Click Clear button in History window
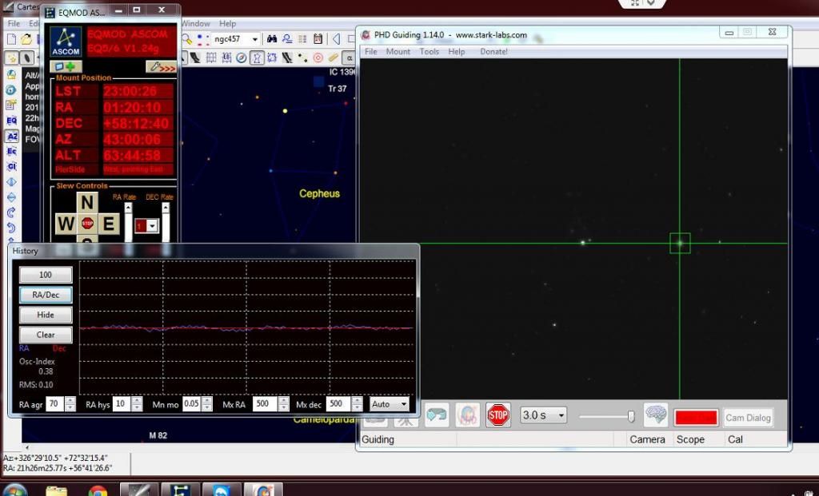 click(46, 335)
